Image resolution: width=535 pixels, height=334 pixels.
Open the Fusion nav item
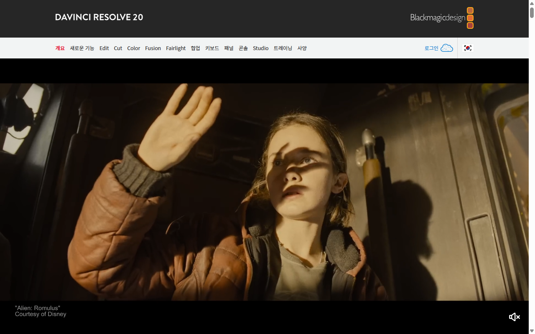(x=153, y=48)
